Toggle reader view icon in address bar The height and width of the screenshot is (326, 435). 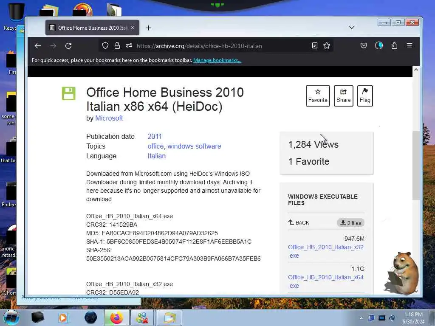click(x=315, y=45)
